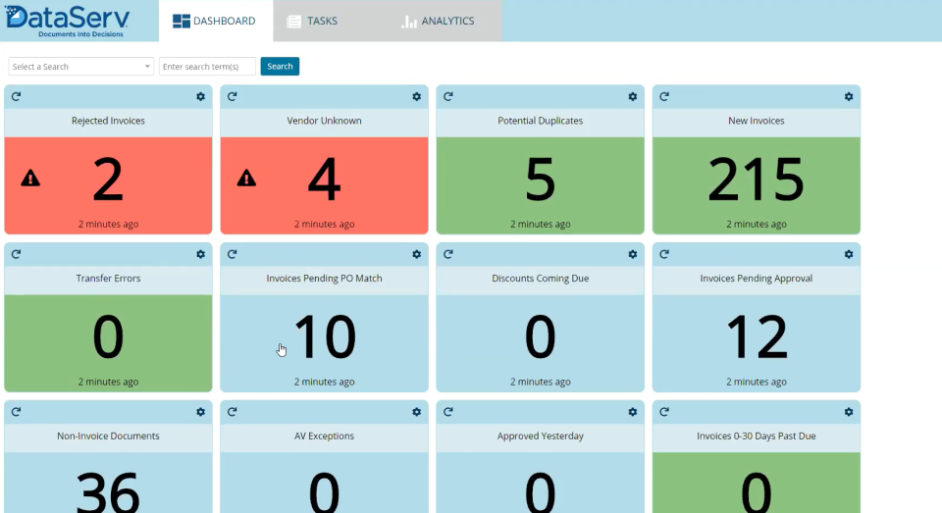Click the New Invoices title
942x513 pixels.
(757, 121)
